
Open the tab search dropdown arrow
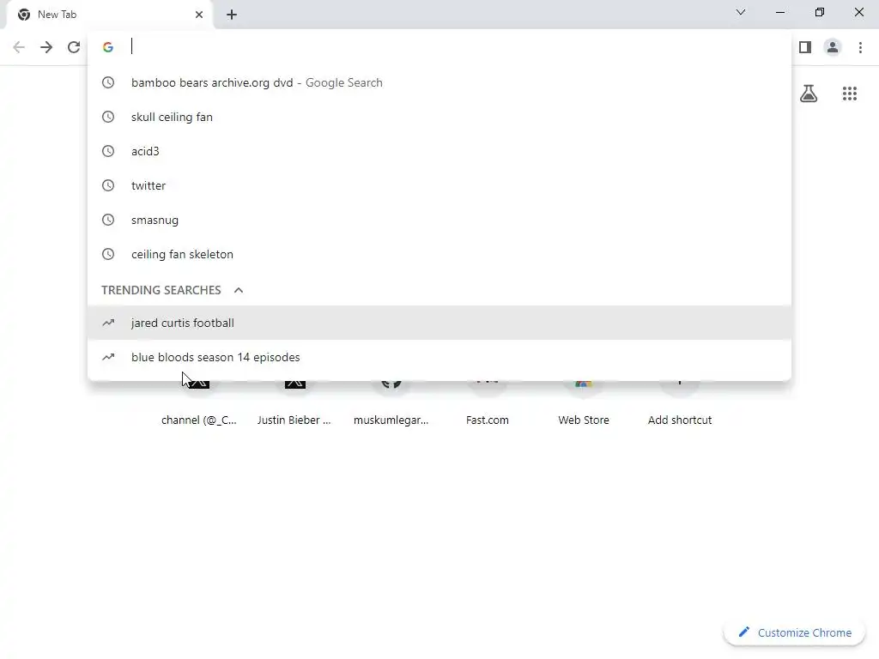pos(741,12)
